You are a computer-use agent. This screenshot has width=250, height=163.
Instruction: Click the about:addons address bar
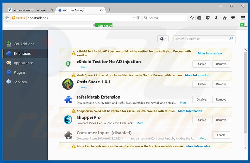(80, 18)
